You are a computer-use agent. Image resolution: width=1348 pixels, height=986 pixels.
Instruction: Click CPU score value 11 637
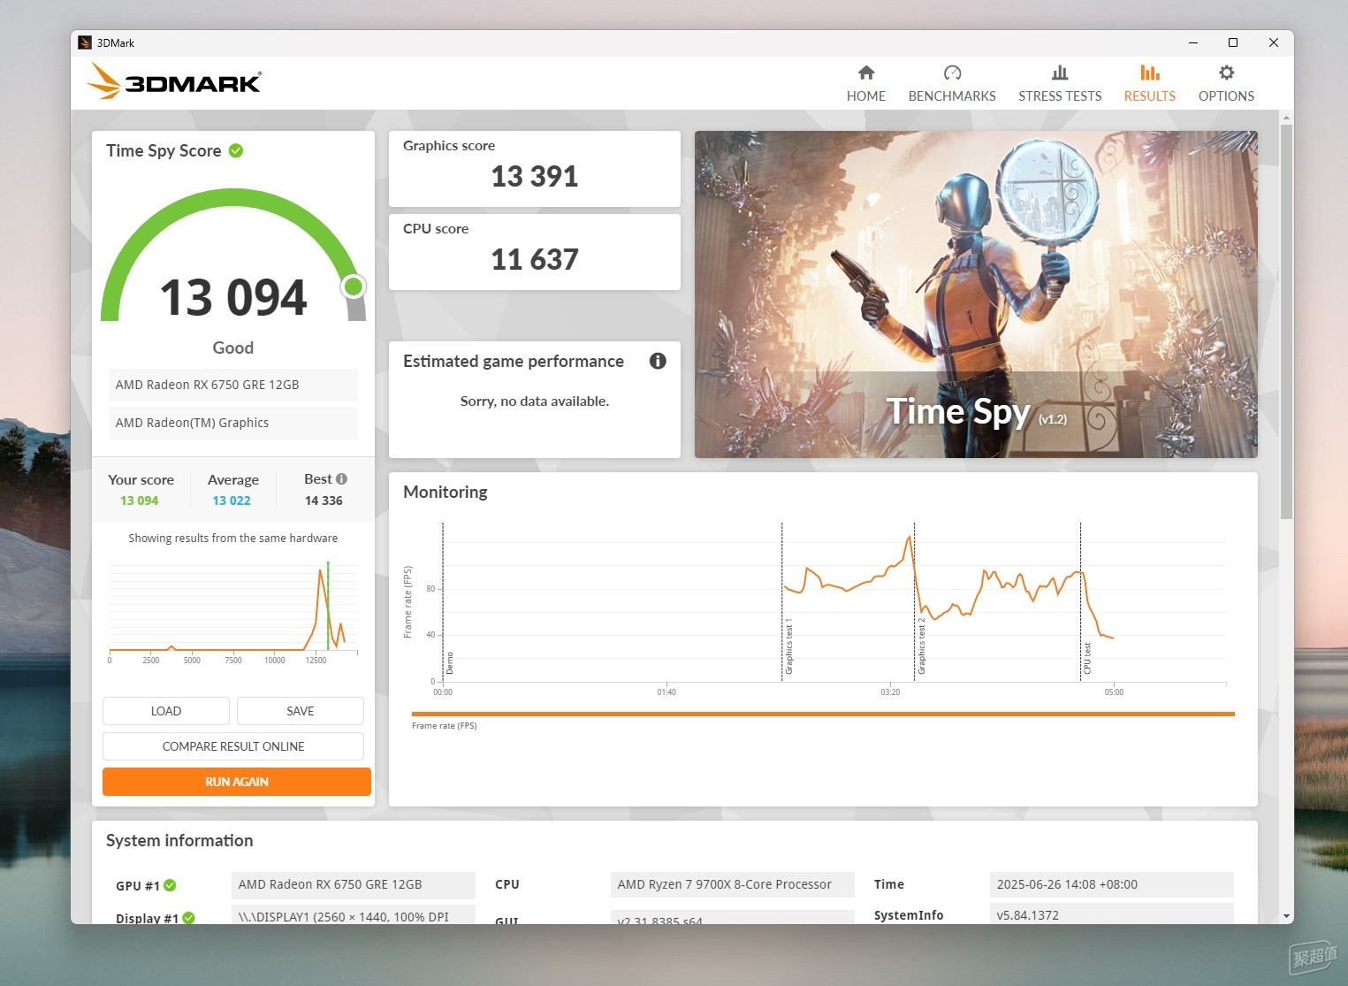point(535,260)
